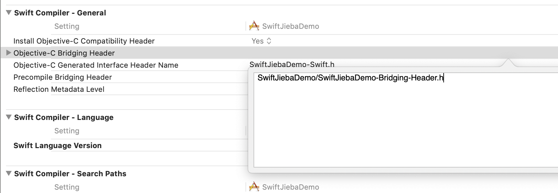Viewport: 558px width, 193px height.
Task: Select the Swift Language Version setting
Action: coord(57,145)
